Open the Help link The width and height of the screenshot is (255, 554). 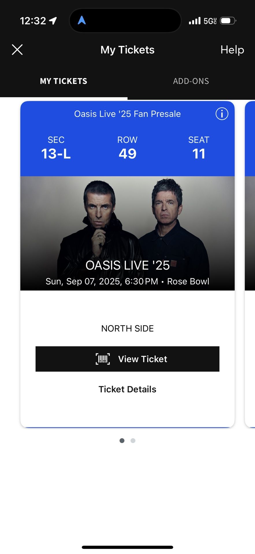(232, 50)
